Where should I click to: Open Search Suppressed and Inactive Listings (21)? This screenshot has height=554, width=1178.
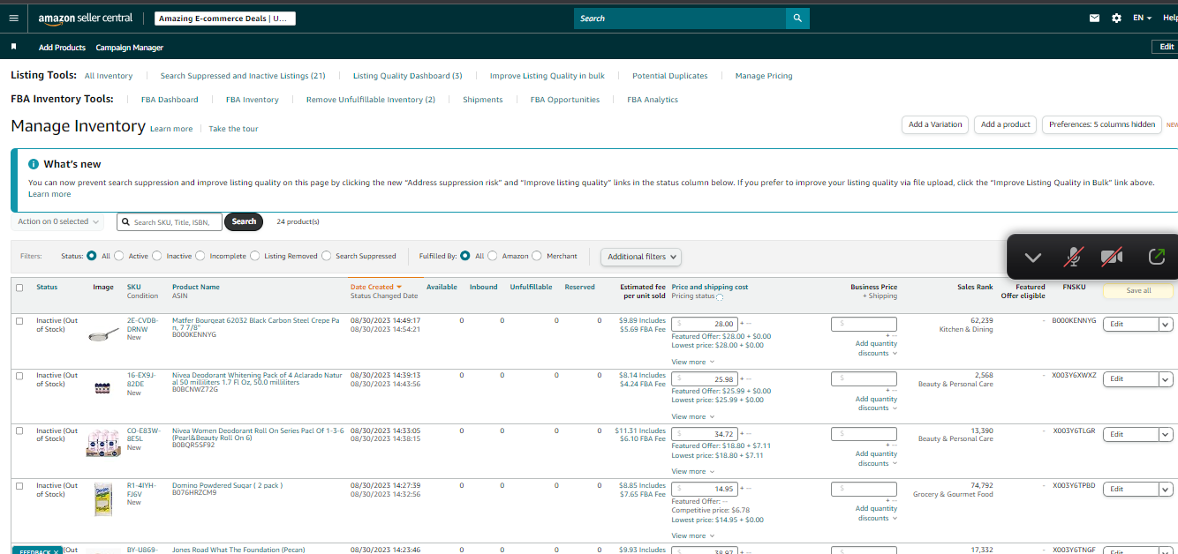click(243, 76)
